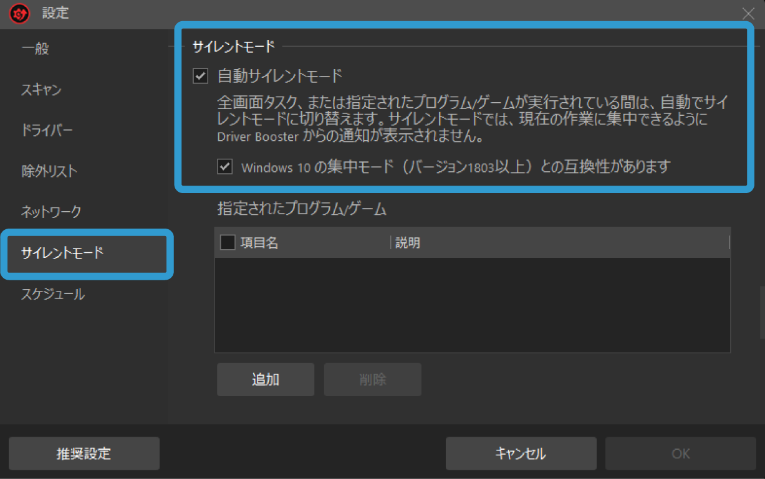765x479 pixels.
Task: Click the キャンセル (Cancel) button
Action: (521, 453)
